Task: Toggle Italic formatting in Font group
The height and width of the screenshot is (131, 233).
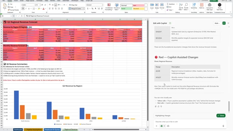Action: coord(26,9)
